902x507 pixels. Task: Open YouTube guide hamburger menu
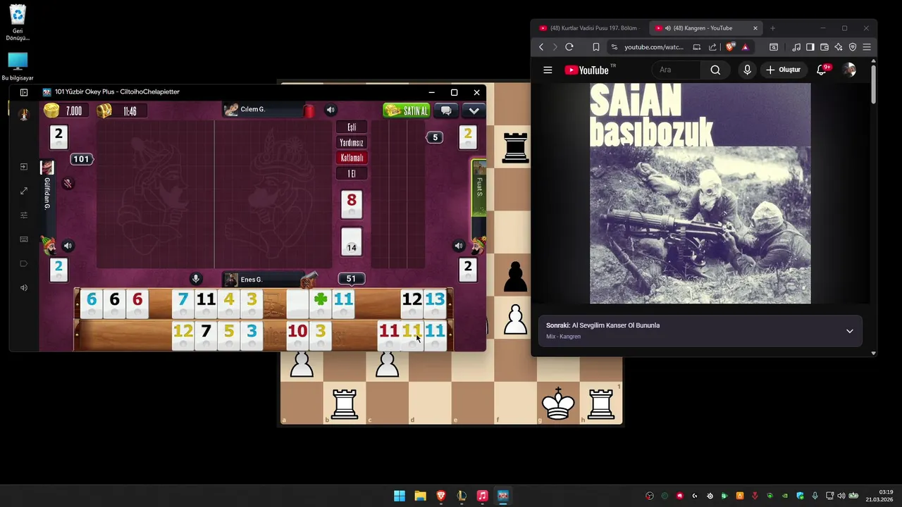click(x=548, y=70)
